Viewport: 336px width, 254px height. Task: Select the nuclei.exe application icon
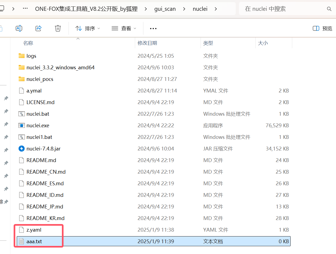click(21, 125)
